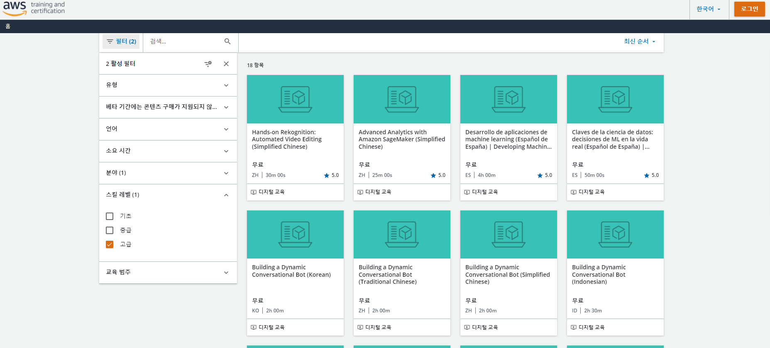The width and height of the screenshot is (770, 348).
Task: Click digital training icon on Bot (Simplified Chinese) card
Action: pos(467,327)
